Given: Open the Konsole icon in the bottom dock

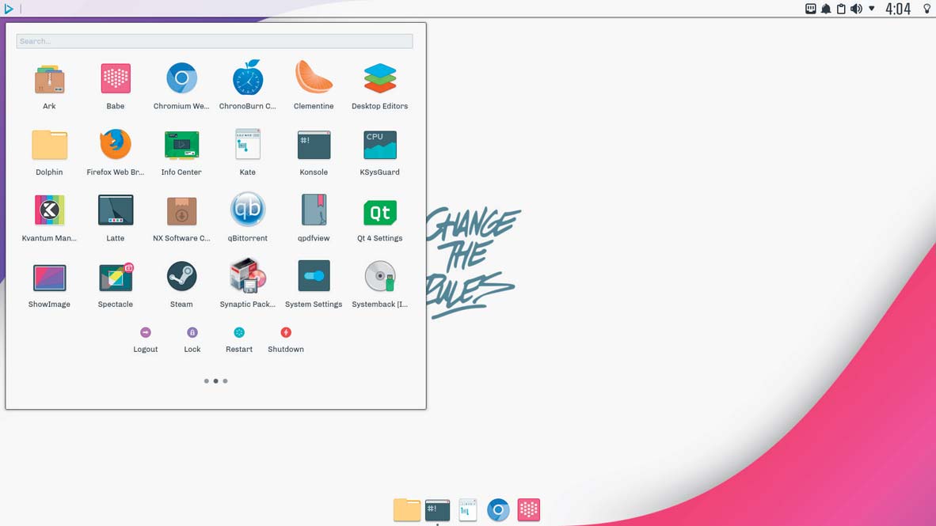Looking at the screenshot, I should pyautogui.click(x=438, y=510).
